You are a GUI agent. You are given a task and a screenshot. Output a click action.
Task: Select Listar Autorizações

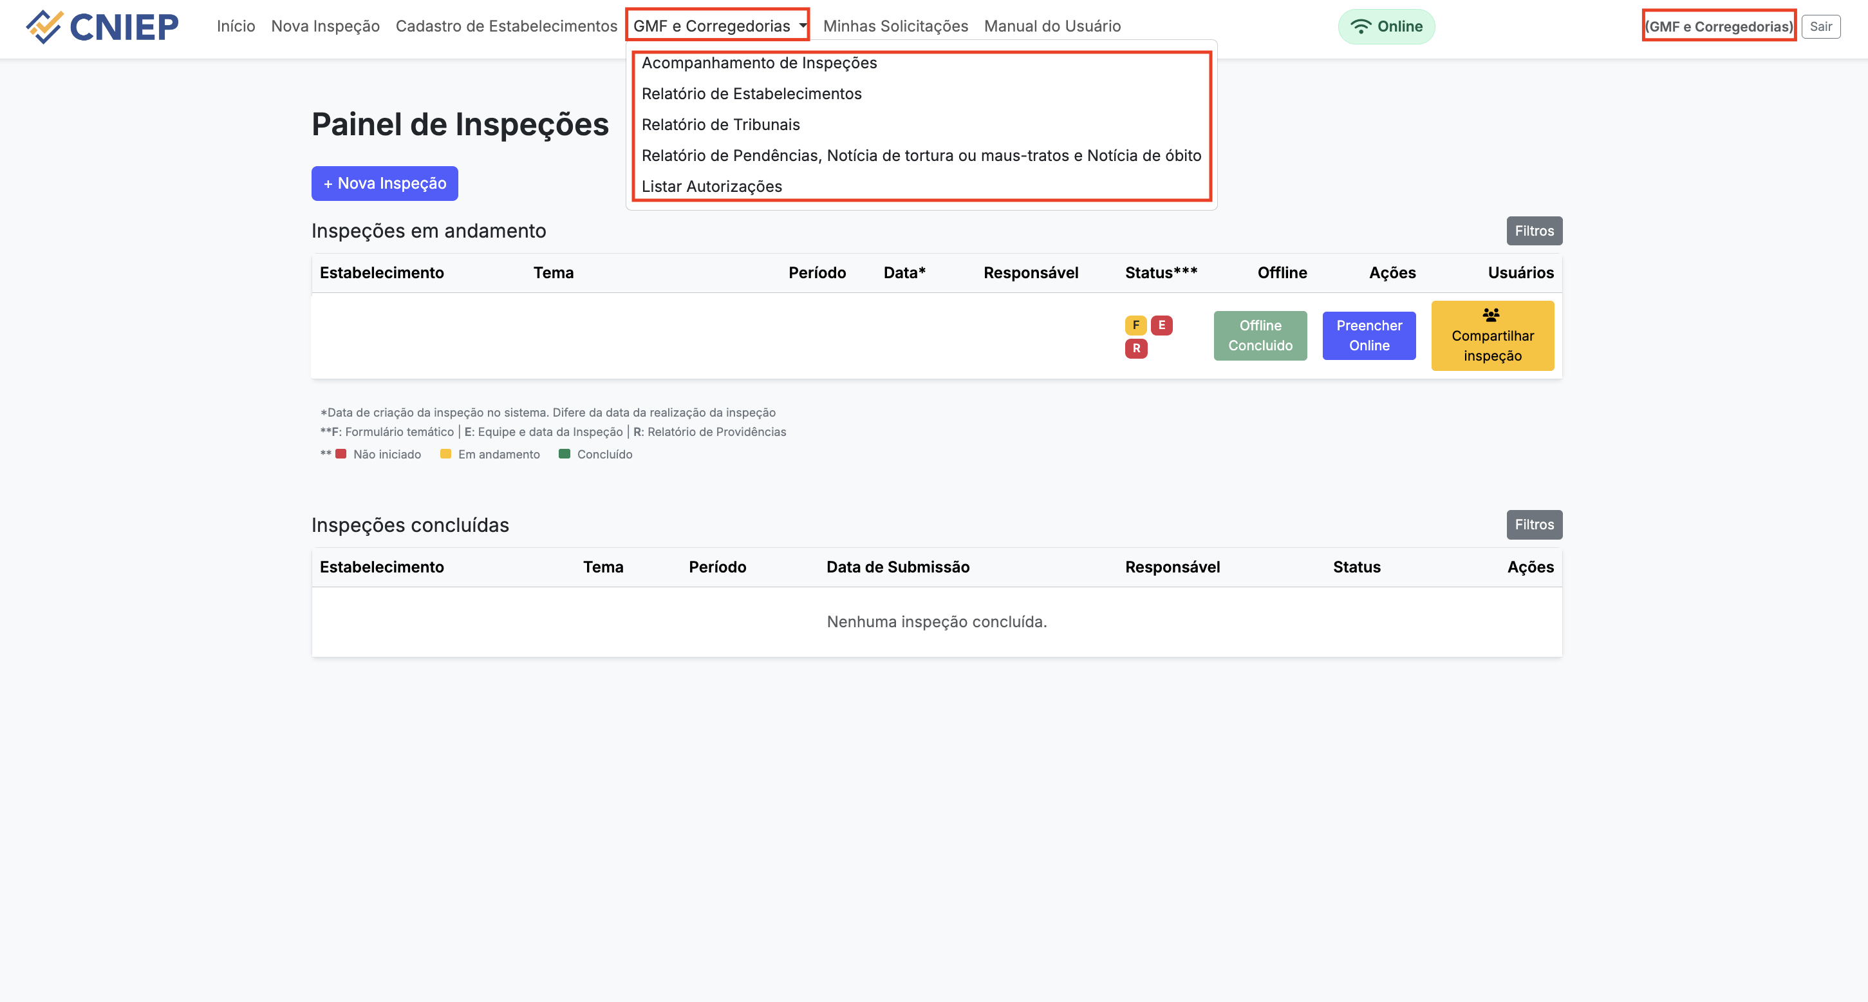(711, 187)
